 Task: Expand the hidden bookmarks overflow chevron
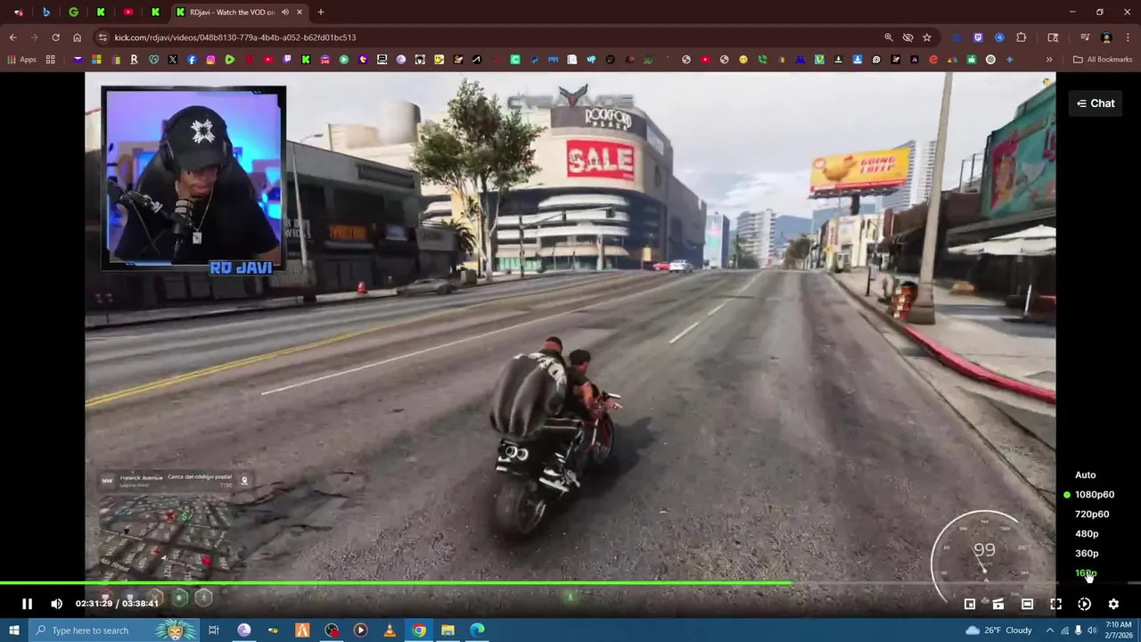1049,60
